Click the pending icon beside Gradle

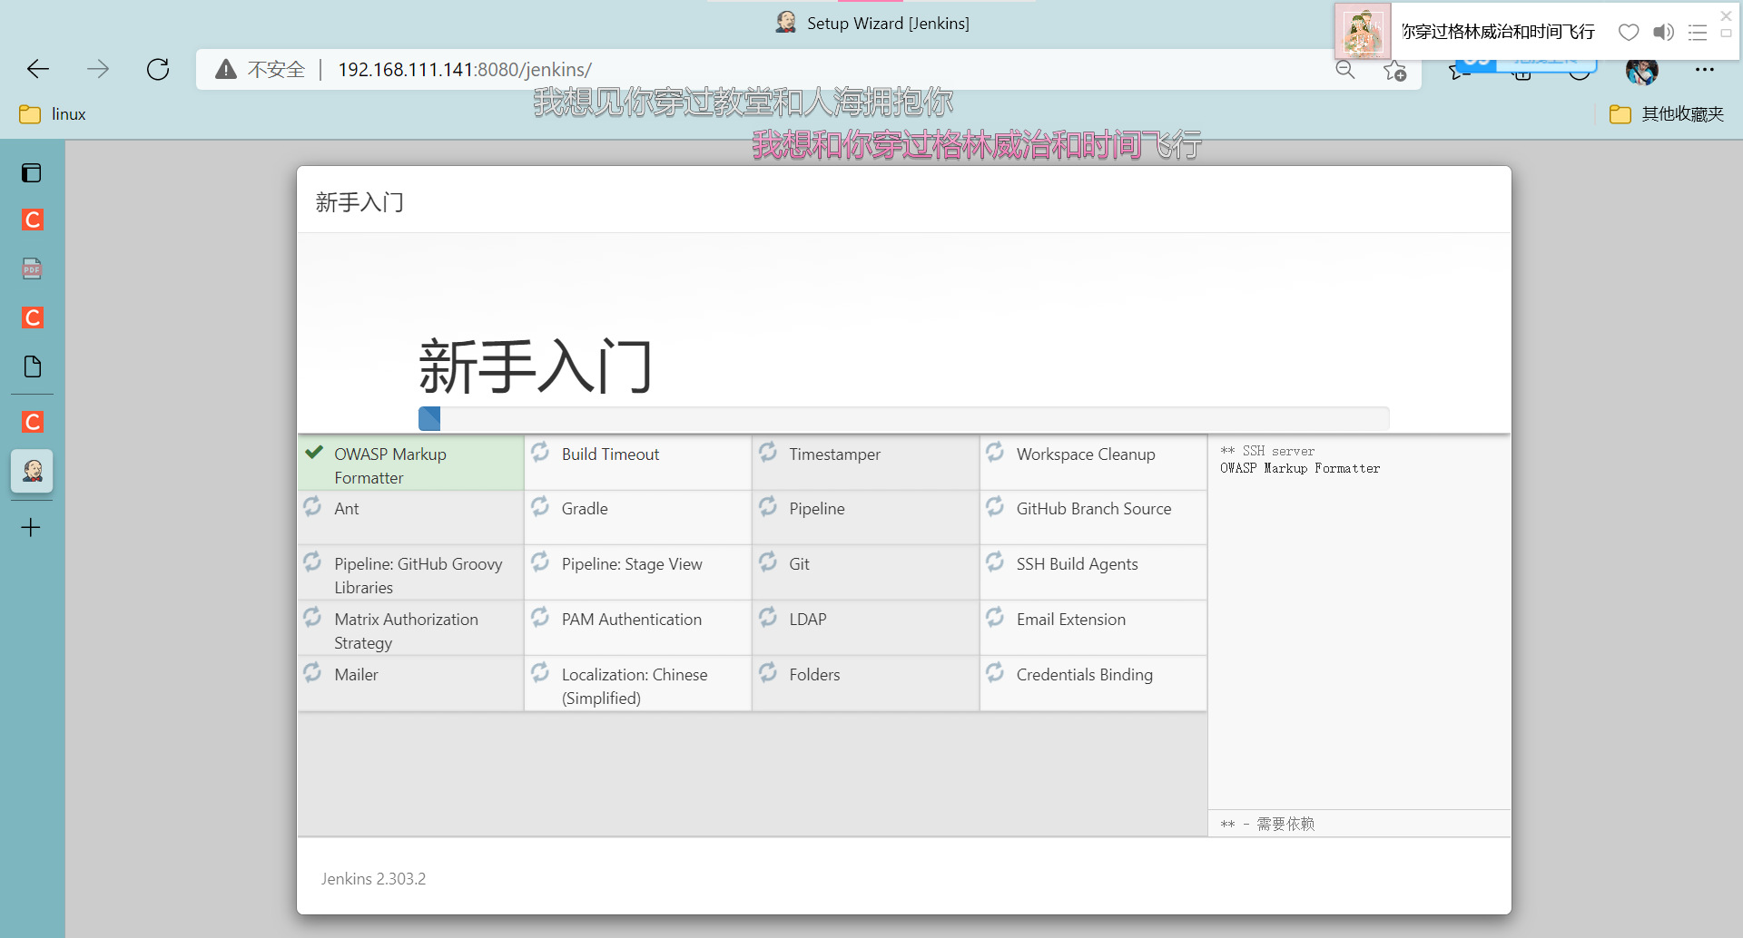[540, 506]
